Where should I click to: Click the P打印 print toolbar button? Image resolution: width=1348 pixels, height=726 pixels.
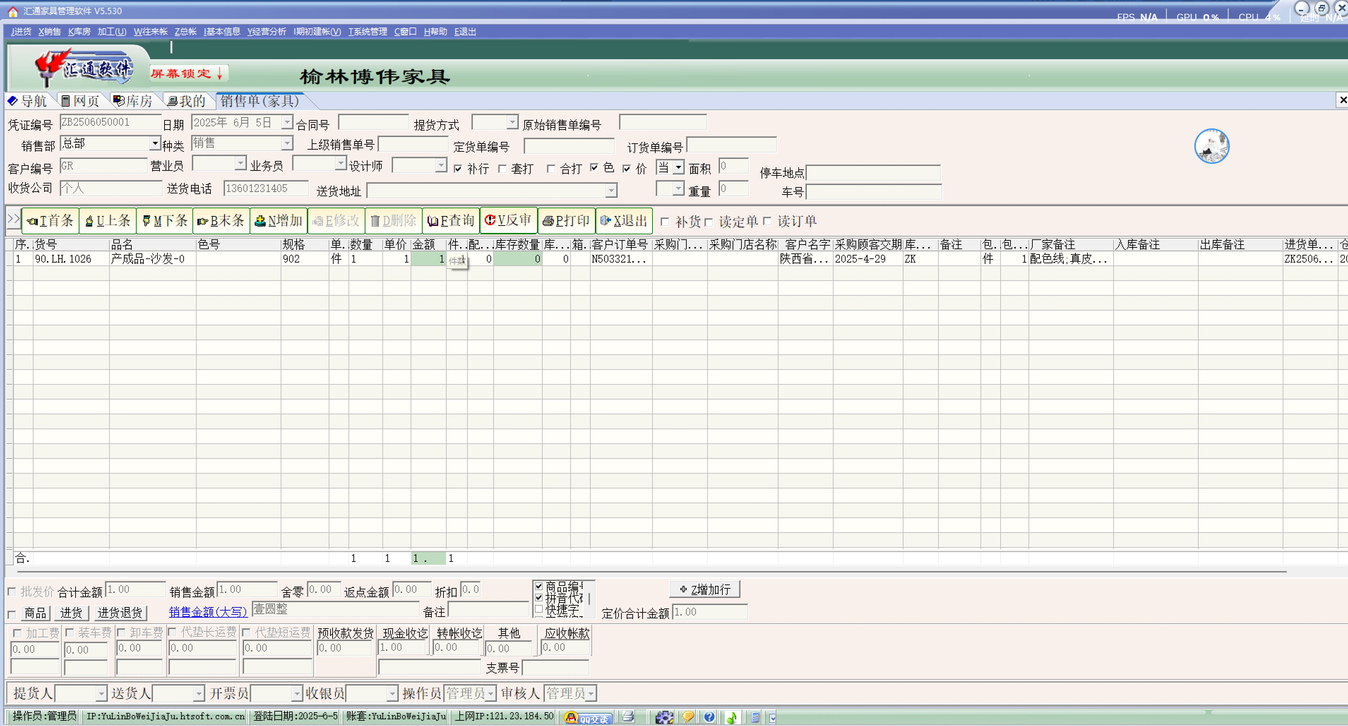(x=566, y=221)
